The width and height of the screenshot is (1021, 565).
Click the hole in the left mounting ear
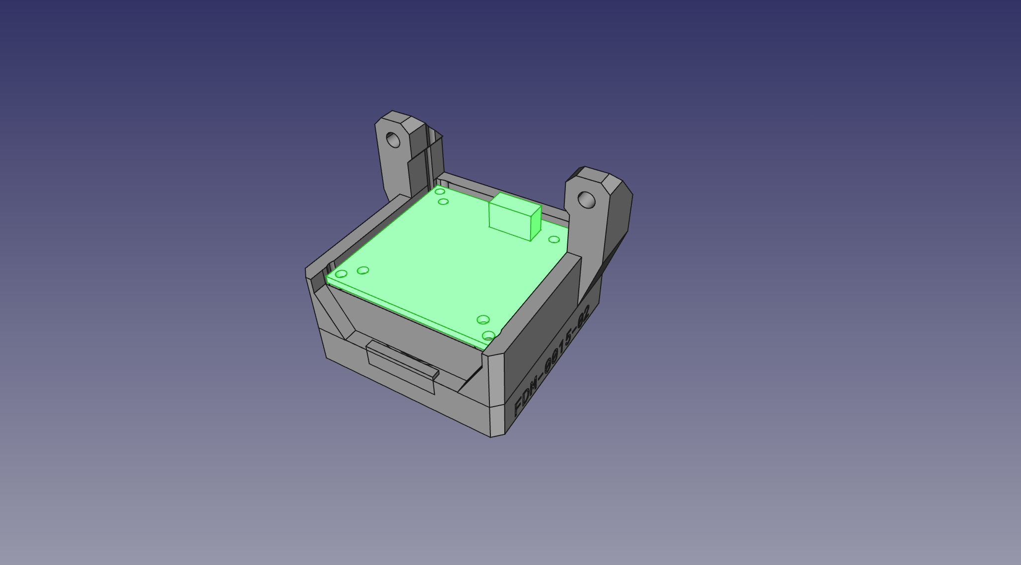point(393,140)
